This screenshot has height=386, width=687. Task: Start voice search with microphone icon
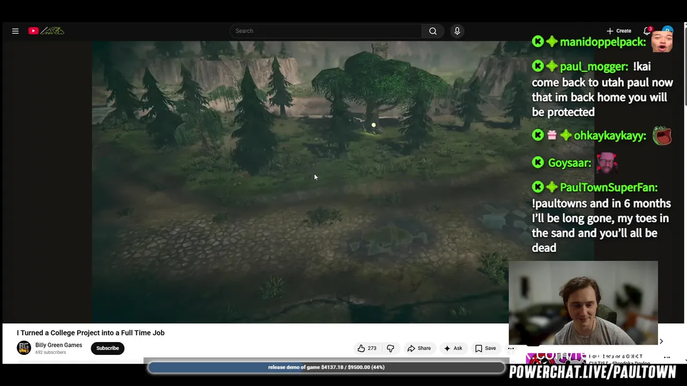457,31
